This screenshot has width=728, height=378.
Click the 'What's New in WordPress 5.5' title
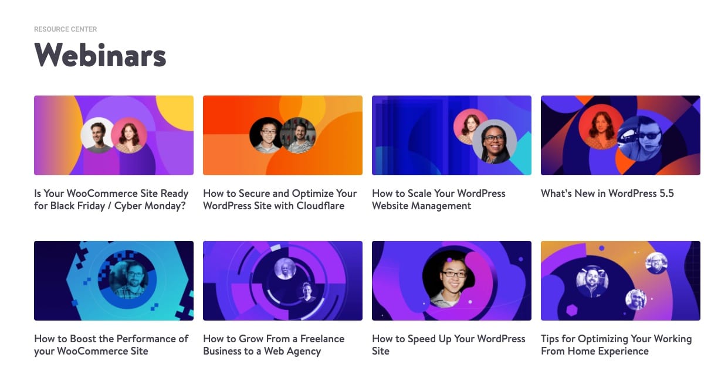click(x=607, y=193)
